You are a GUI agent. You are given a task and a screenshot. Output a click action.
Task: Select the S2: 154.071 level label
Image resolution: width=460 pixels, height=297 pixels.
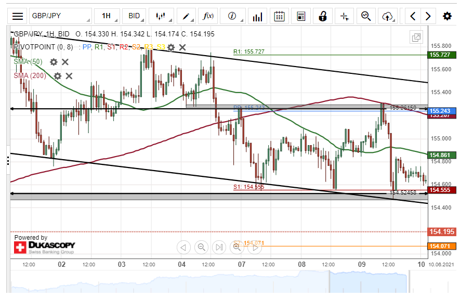tap(249, 243)
